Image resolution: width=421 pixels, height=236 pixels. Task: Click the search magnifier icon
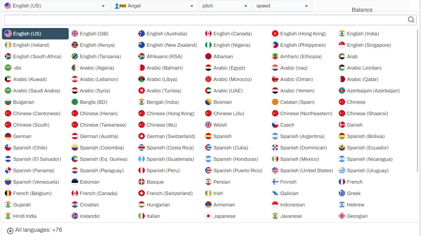pos(411,19)
